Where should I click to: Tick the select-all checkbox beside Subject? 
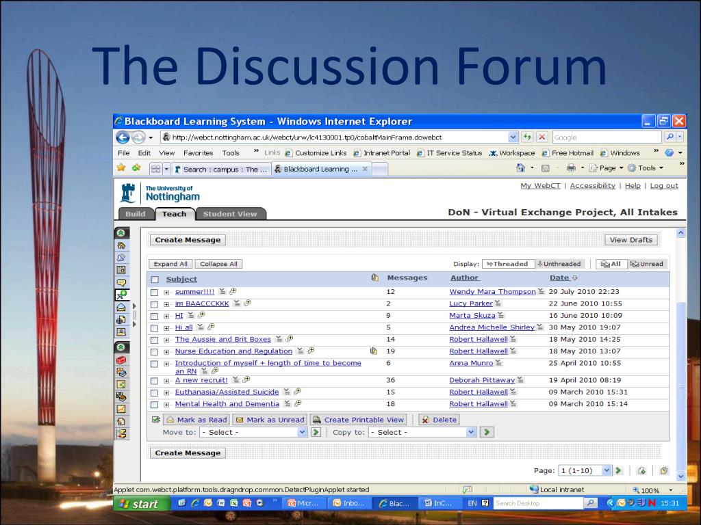155,280
